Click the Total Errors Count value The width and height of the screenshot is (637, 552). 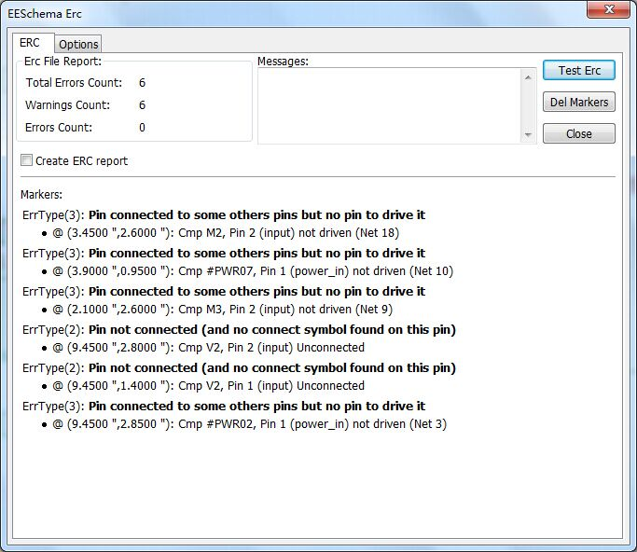142,83
